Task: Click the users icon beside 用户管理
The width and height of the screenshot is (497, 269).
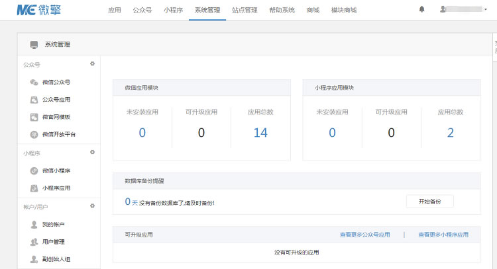Action: click(x=34, y=242)
